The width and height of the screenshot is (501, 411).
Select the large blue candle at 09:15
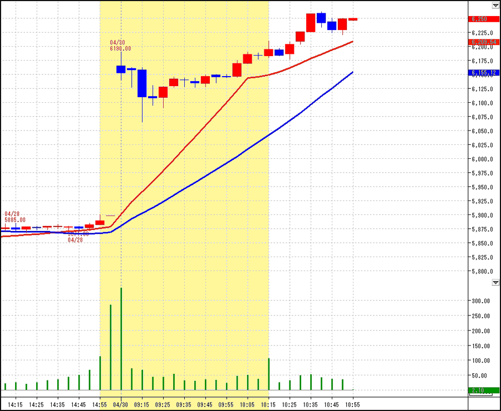click(142, 83)
